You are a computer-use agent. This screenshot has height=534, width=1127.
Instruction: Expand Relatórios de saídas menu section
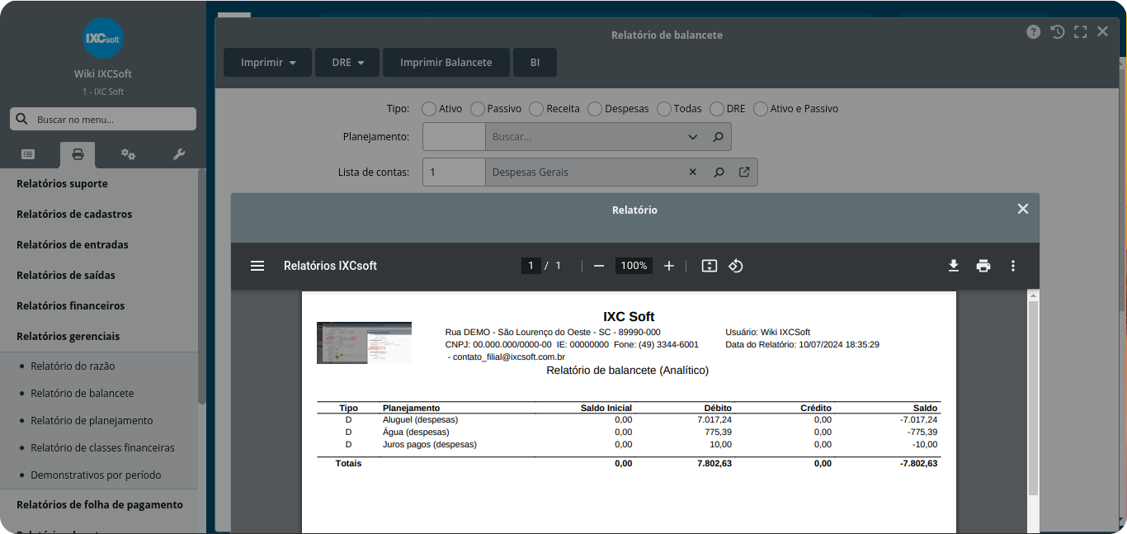[x=99, y=275]
